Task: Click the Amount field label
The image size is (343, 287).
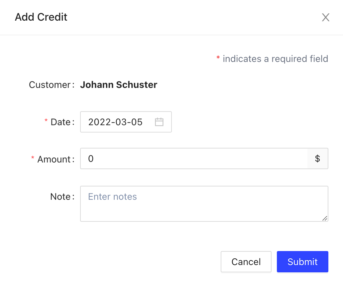Action: (54, 159)
